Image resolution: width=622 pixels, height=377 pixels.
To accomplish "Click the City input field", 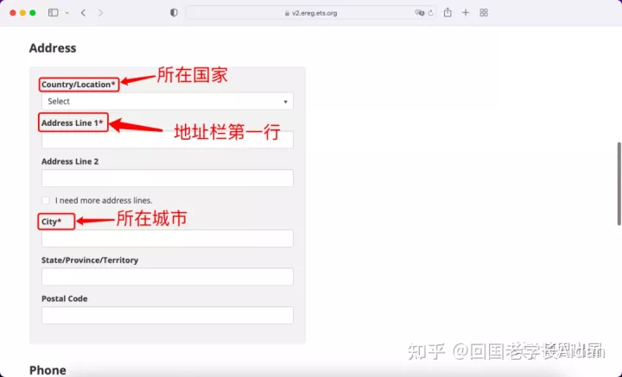I will coord(168,238).
